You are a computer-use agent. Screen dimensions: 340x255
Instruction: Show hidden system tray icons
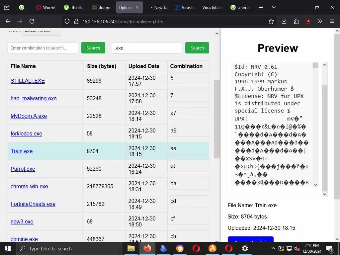tap(273, 248)
